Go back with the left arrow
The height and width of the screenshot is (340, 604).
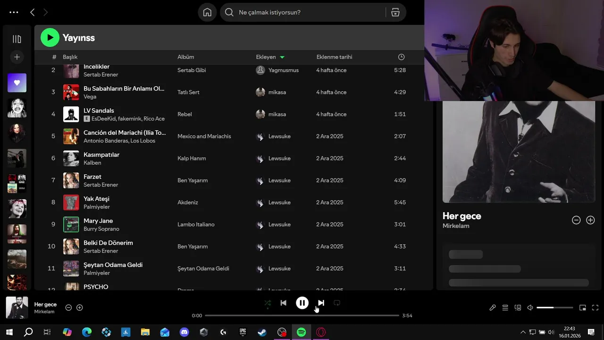[x=32, y=12]
